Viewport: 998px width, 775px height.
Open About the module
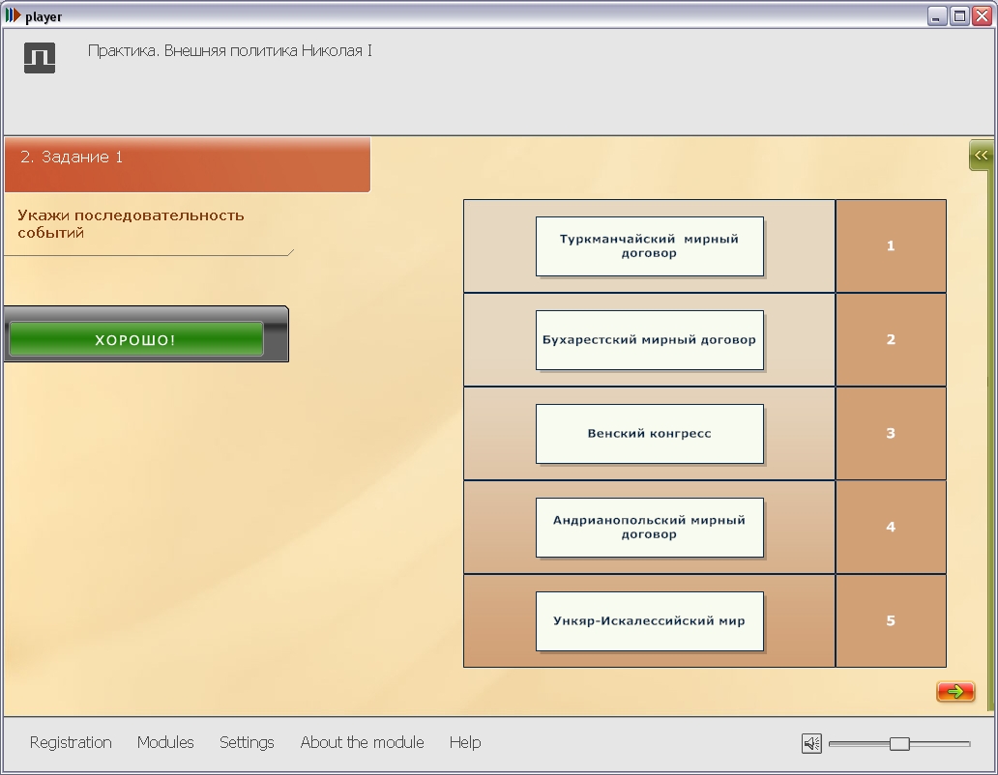[362, 742]
